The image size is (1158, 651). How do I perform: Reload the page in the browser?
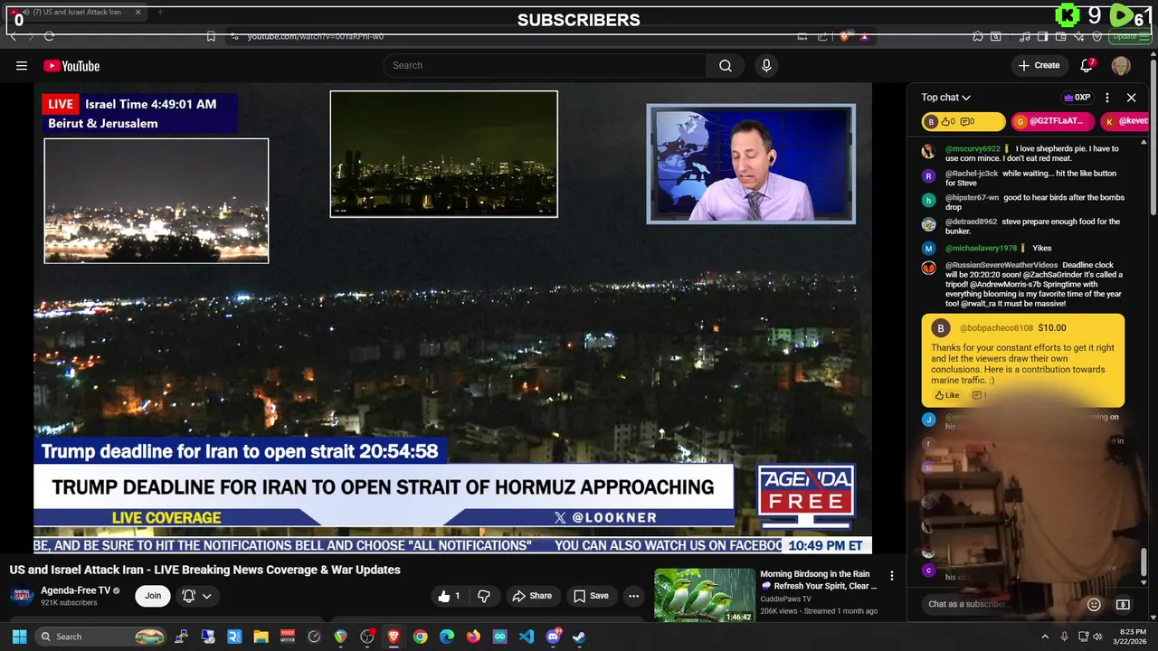(49, 36)
